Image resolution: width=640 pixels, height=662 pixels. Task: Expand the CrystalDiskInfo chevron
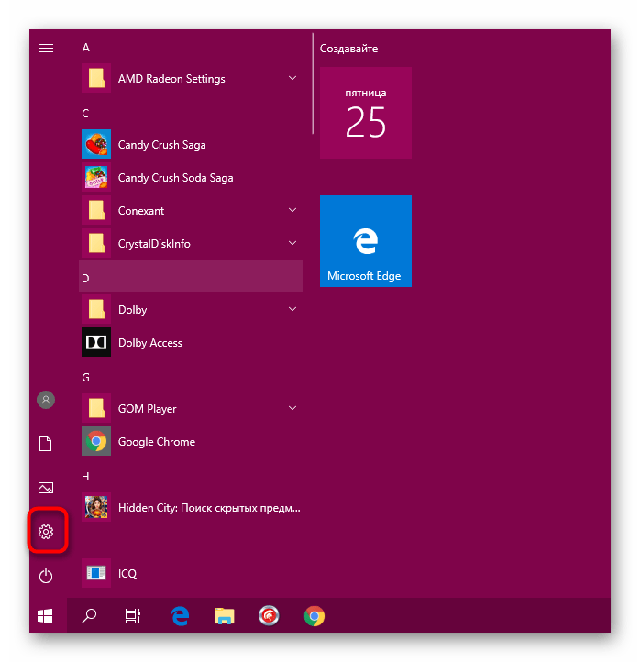292,243
